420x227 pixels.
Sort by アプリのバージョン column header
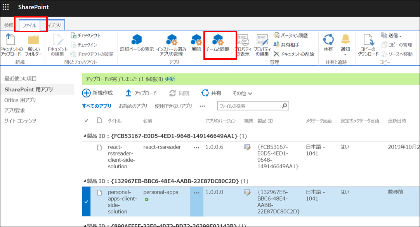[x=220, y=121]
